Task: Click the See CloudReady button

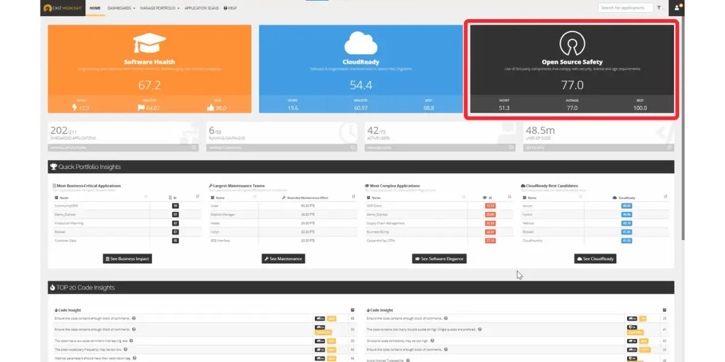Action: (595, 258)
